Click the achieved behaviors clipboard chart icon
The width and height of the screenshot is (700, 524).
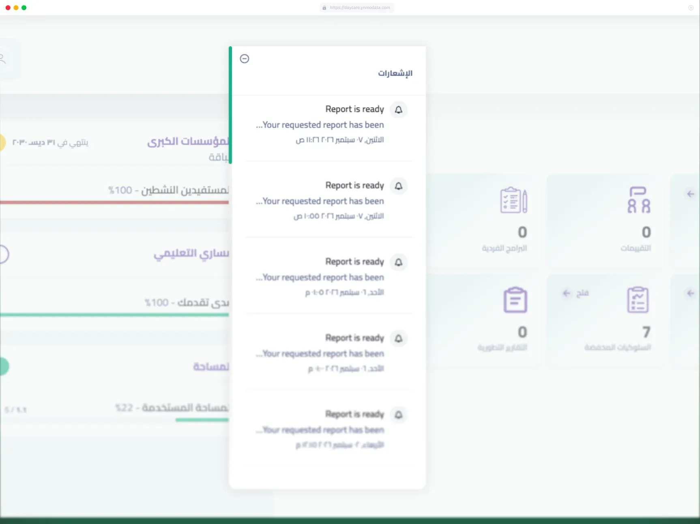(x=638, y=300)
